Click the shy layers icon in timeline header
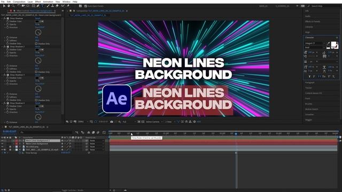Screen dimensions: 342x192 89,132
